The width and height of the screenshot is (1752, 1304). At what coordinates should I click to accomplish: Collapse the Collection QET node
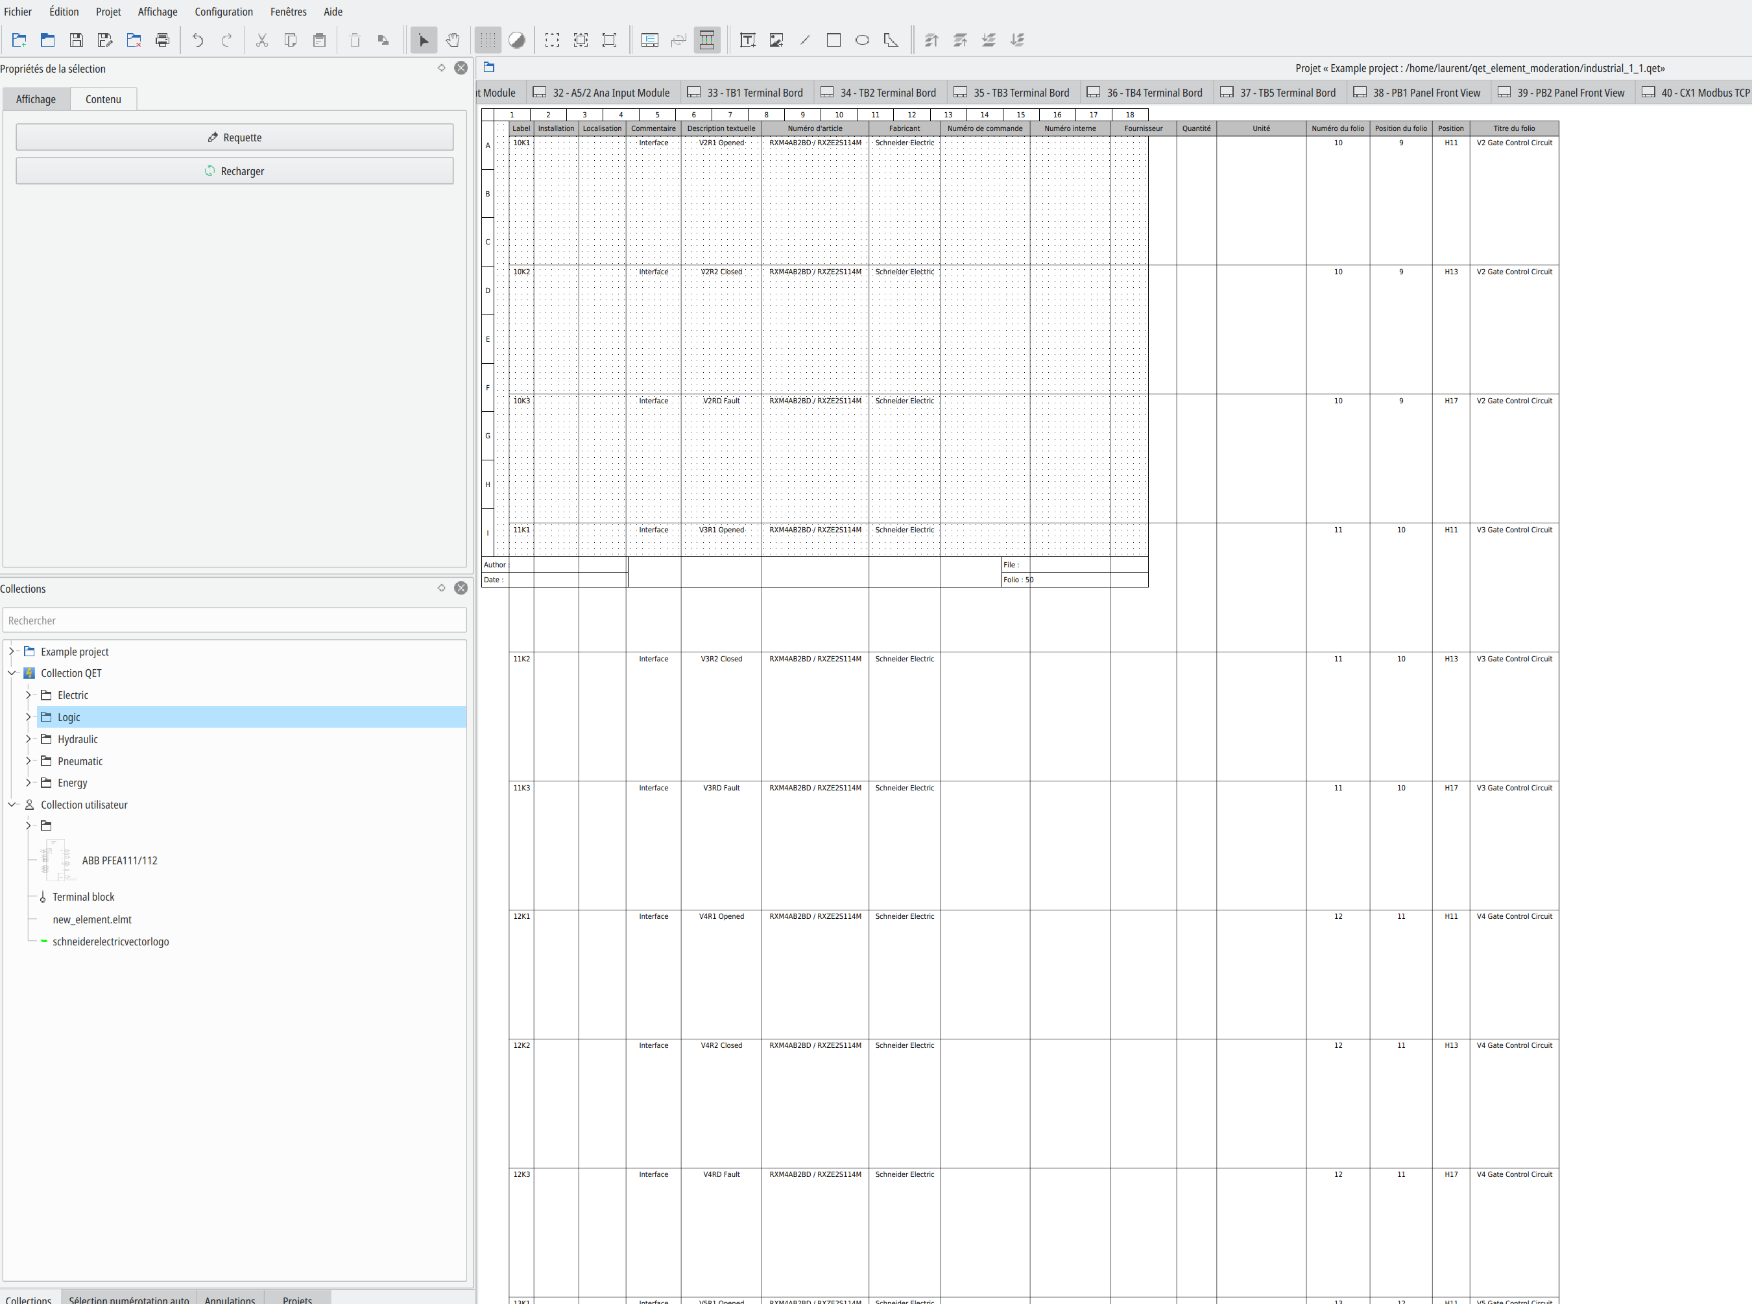[11, 672]
